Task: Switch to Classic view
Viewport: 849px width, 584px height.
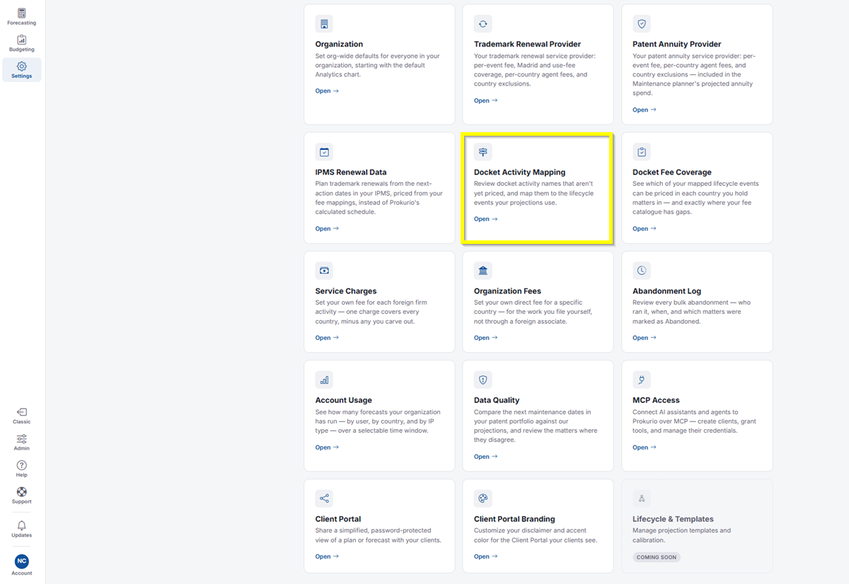Action: pos(21,416)
